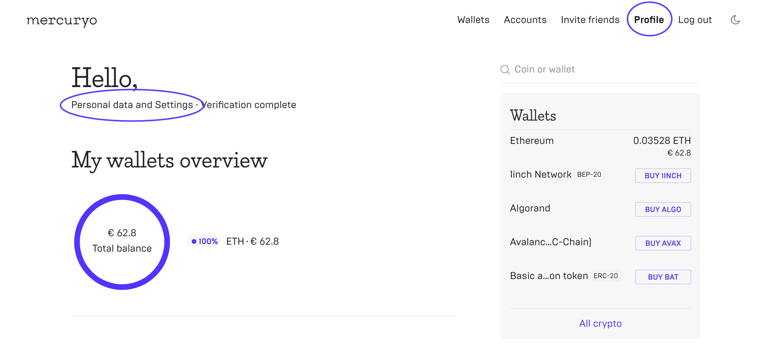The width and height of the screenshot is (764, 346).
Task: Select the Algorand wallet name
Action: [x=530, y=208]
